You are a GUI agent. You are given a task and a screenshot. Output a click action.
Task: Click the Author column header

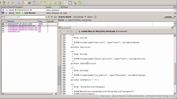pos(53,7)
